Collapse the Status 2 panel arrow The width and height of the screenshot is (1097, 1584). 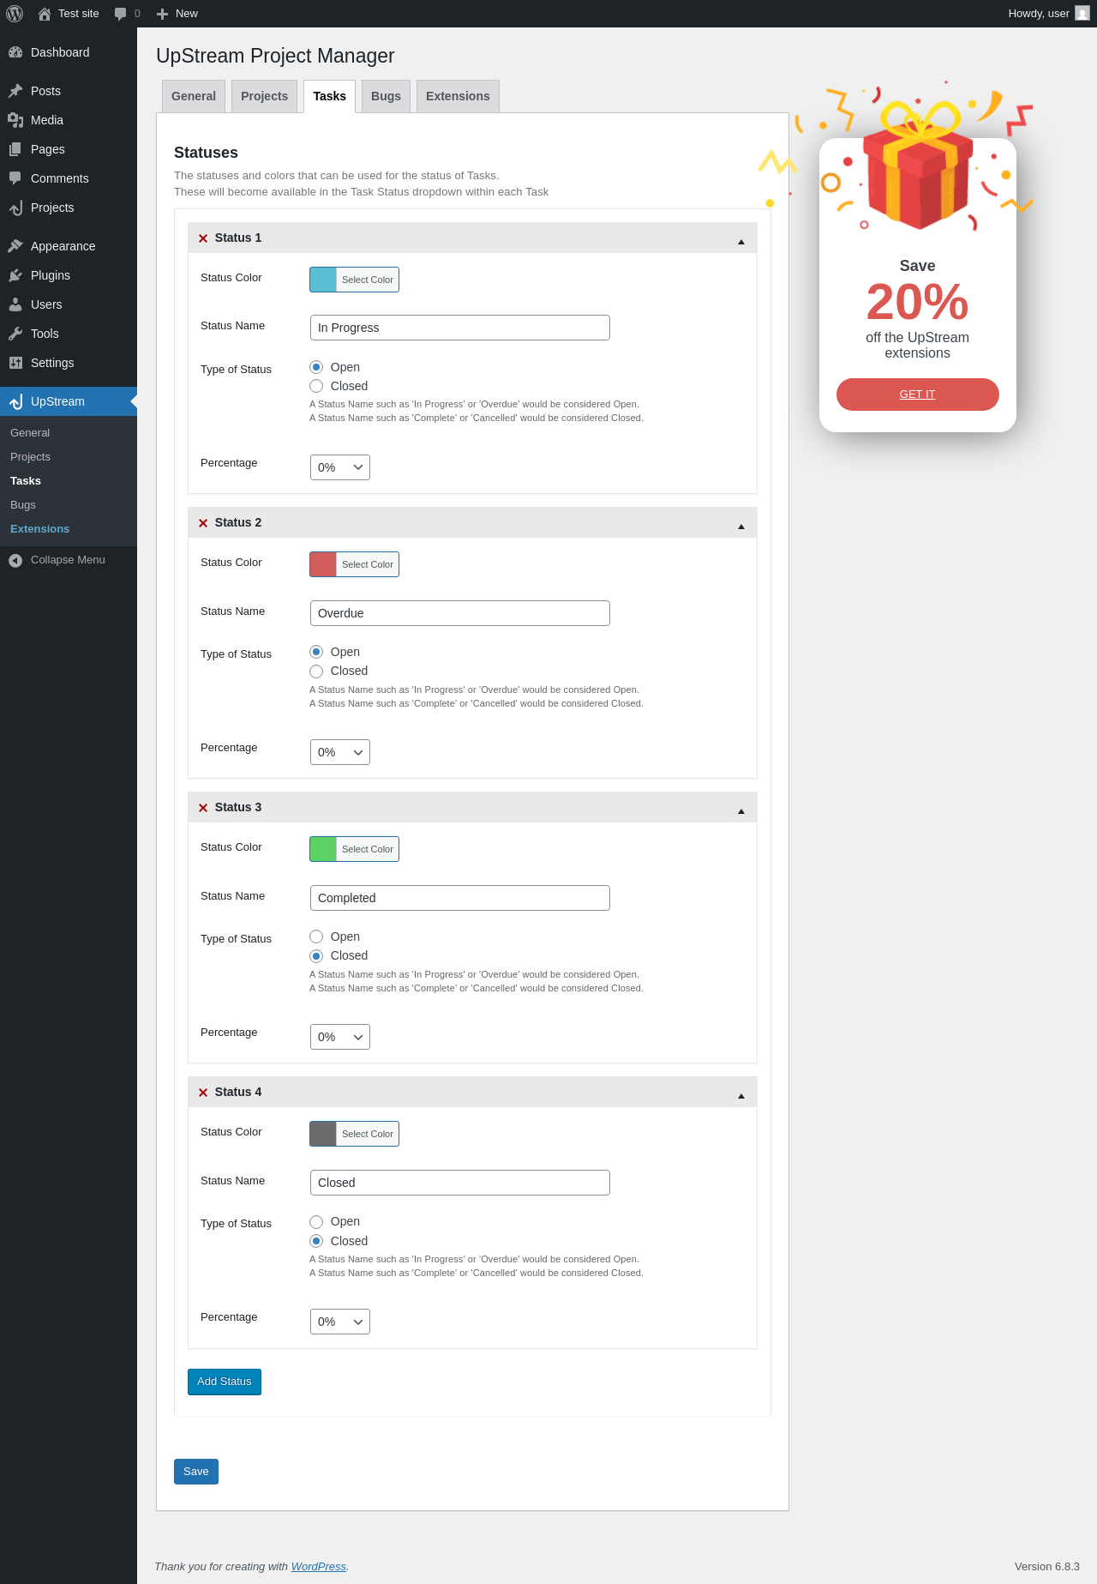click(x=741, y=527)
